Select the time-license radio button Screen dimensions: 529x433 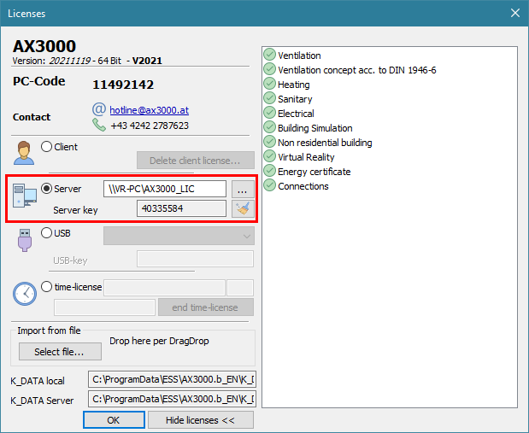(46, 287)
